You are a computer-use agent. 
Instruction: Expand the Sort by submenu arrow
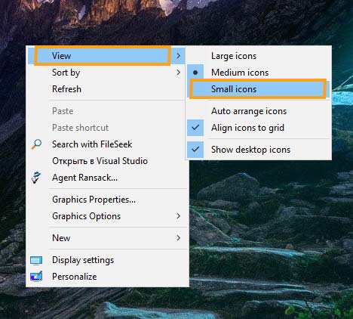click(x=178, y=73)
